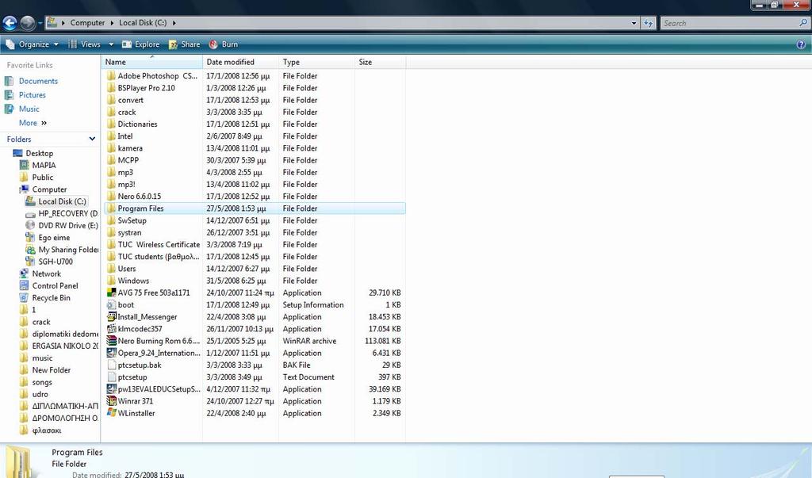The image size is (812, 478).
Task: Click the Views toolbar button
Action: (84, 44)
